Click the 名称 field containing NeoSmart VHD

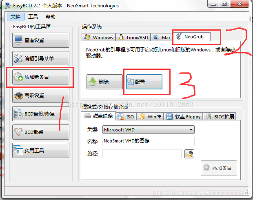pos(149,141)
